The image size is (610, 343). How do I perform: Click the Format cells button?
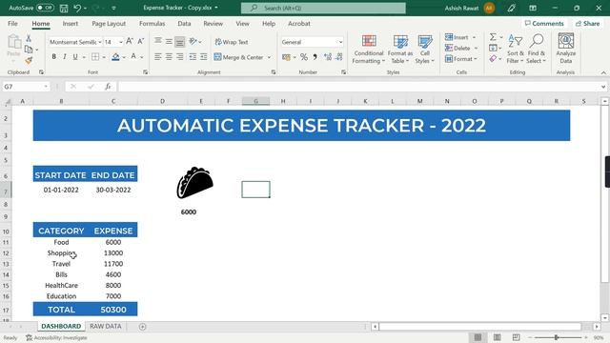(x=458, y=59)
